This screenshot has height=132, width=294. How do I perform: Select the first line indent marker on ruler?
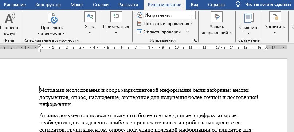[39, 46]
